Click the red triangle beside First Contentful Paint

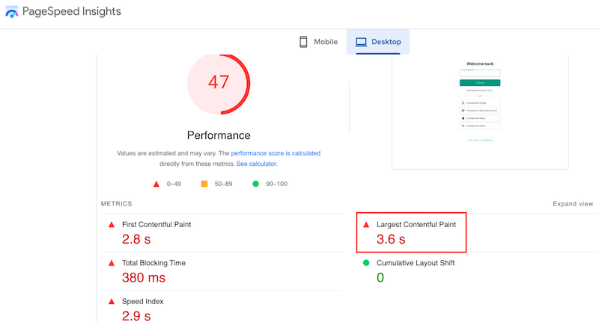point(112,224)
